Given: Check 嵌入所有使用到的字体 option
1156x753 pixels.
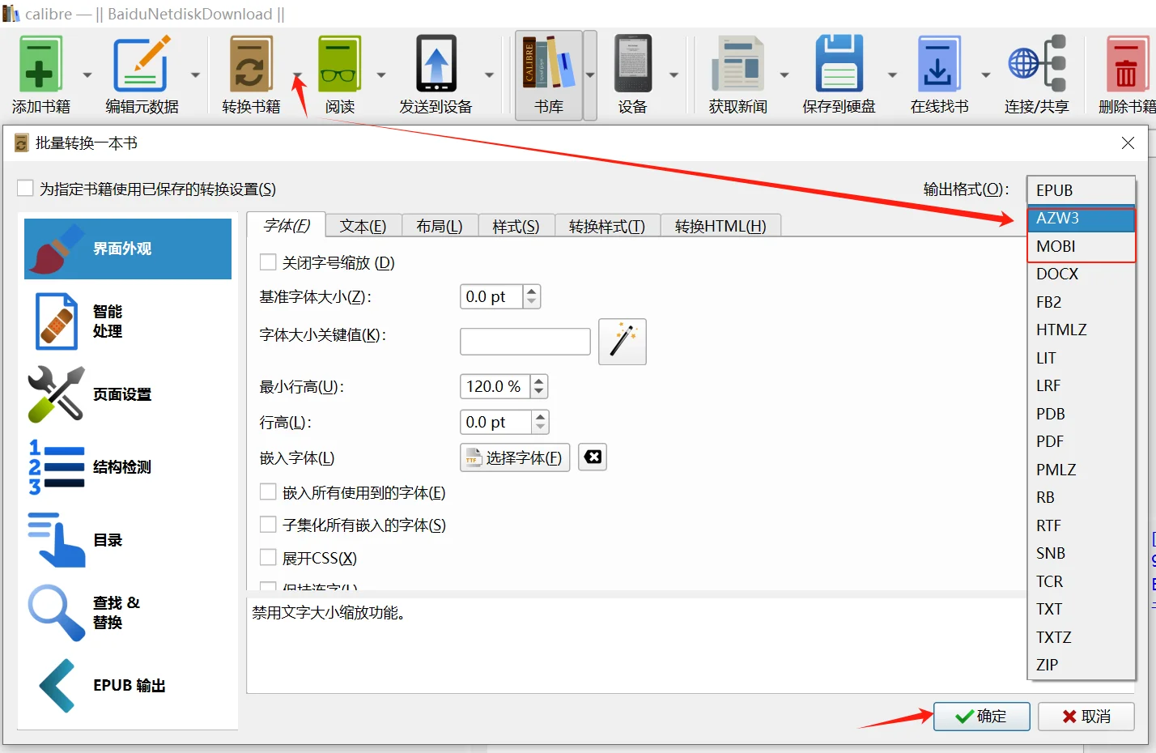Looking at the screenshot, I should pyautogui.click(x=268, y=492).
